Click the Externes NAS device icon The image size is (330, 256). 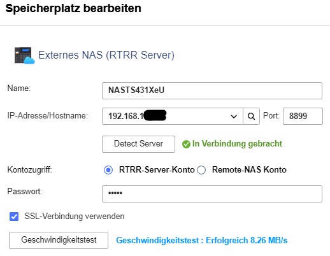[24, 55]
